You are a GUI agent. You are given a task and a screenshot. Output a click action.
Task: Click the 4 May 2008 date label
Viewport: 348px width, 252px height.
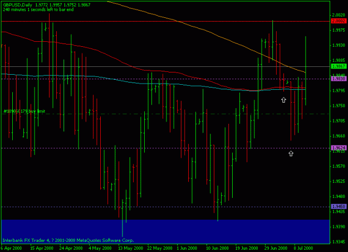(100, 248)
